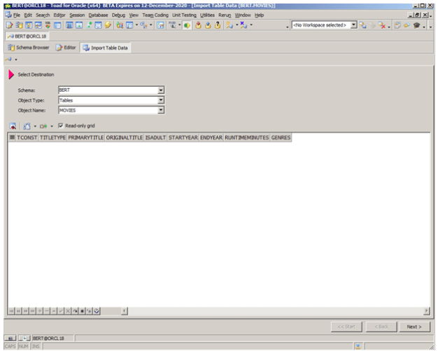This screenshot has height=351, width=438.
Task: Click the green arrow execute icon
Action: point(187,25)
